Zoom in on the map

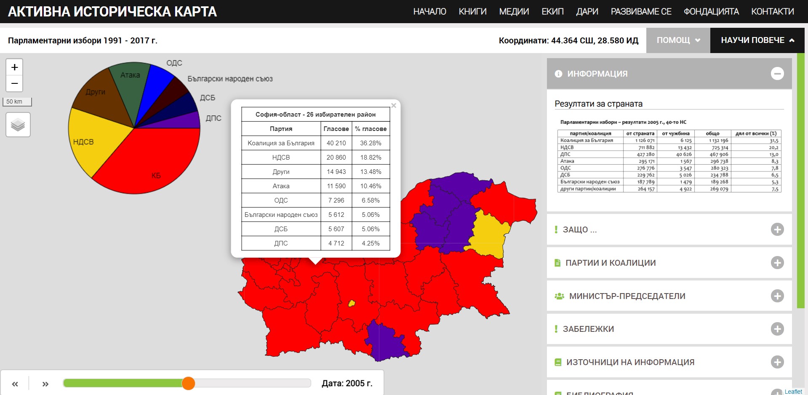pyautogui.click(x=14, y=67)
